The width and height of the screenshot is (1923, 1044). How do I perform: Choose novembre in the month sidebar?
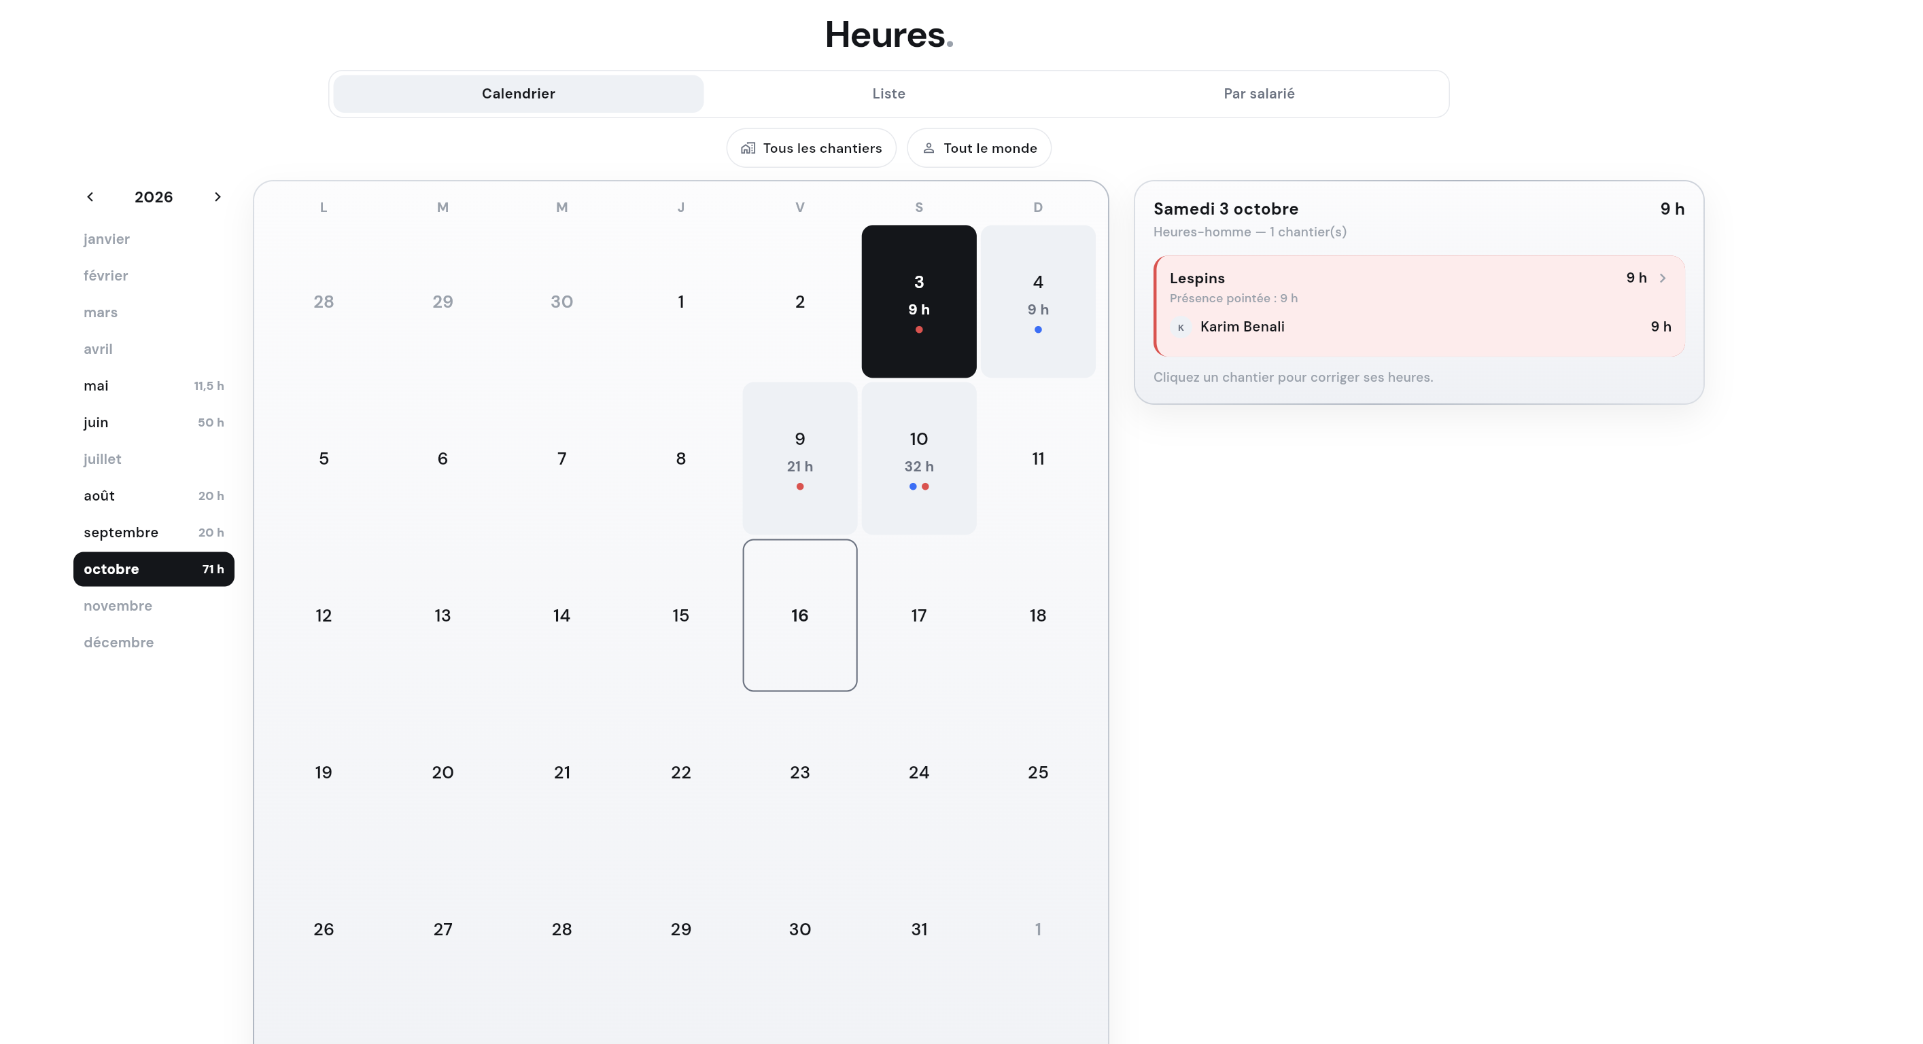pyautogui.click(x=154, y=607)
